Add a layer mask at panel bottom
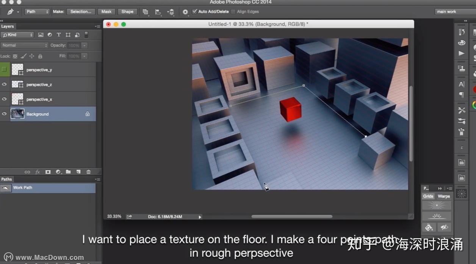The height and width of the screenshot is (264, 476). [48, 172]
